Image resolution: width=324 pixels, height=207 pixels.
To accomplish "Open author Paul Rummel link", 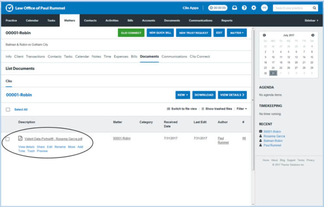I will click(223, 140).
